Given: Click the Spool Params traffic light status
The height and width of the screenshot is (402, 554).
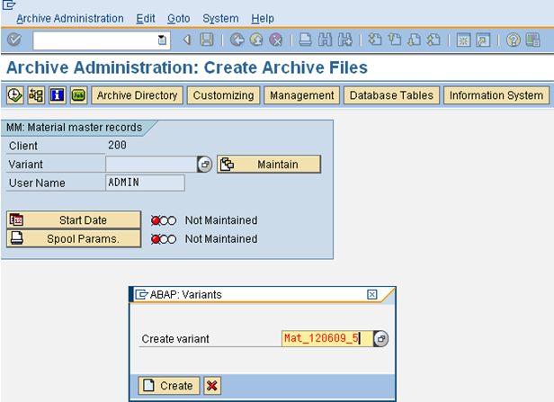Looking at the screenshot, I should (164, 239).
